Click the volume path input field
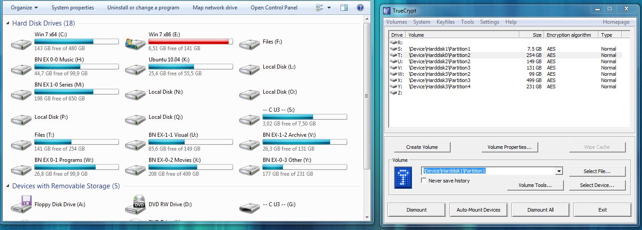 [x=488, y=171]
